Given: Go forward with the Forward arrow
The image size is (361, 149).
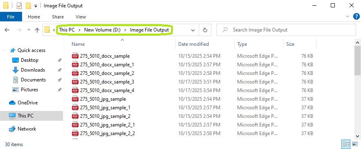Looking at the screenshot, I should 19,30.
